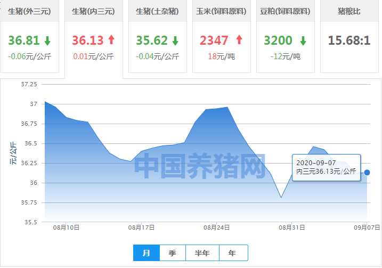View the 豆粕(饲料原料) price tab
Screen dimensions: 382x268
pyautogui.click(x=285, y=12)
